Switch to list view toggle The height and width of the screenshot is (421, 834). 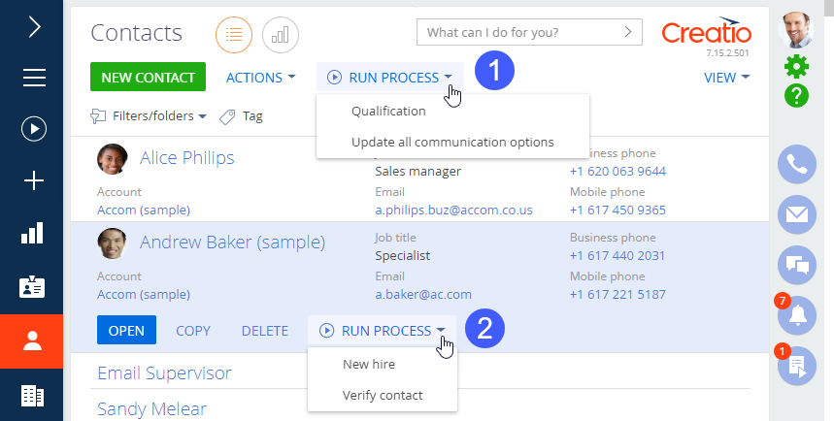click(233, 35)
